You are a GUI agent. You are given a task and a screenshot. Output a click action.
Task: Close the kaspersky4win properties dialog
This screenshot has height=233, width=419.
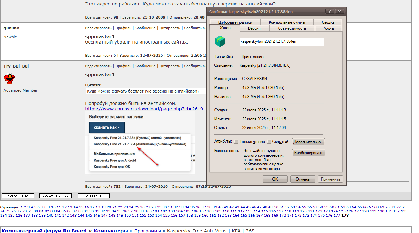[339, 11]
